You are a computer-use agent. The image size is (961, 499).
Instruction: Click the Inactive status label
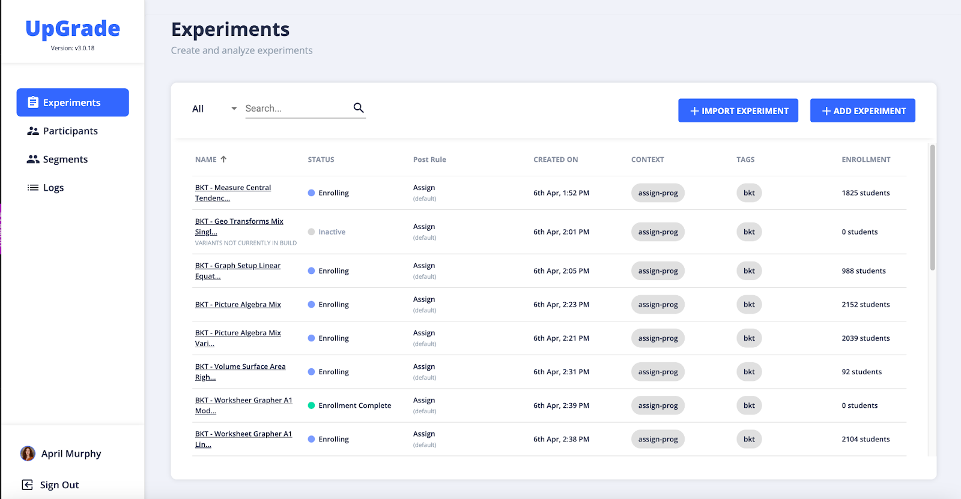tap(332, 232)
